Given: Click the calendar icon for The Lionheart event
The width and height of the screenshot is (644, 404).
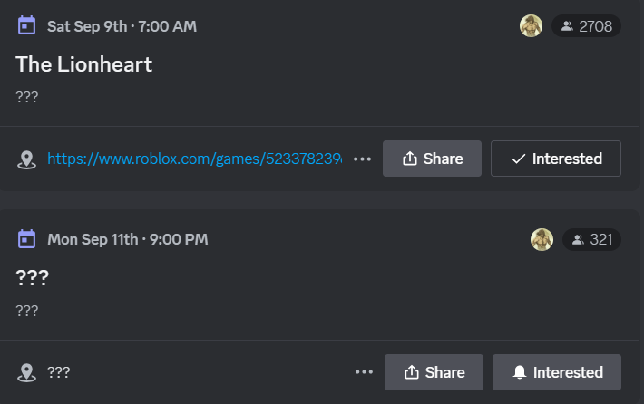Looking at the screenshot, I should click(27, 25).
